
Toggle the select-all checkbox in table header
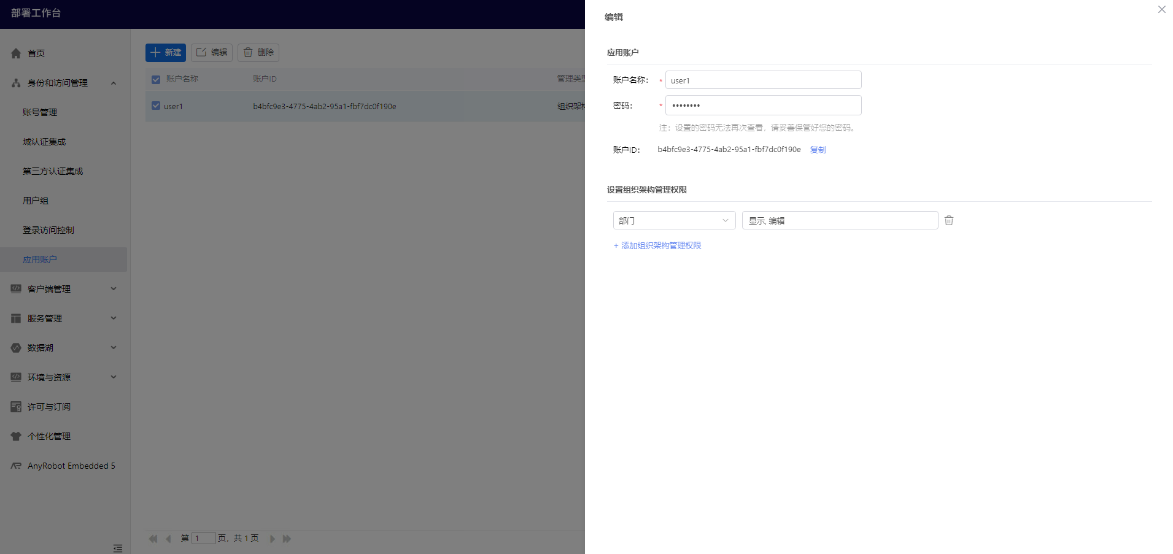pos(156,79)
